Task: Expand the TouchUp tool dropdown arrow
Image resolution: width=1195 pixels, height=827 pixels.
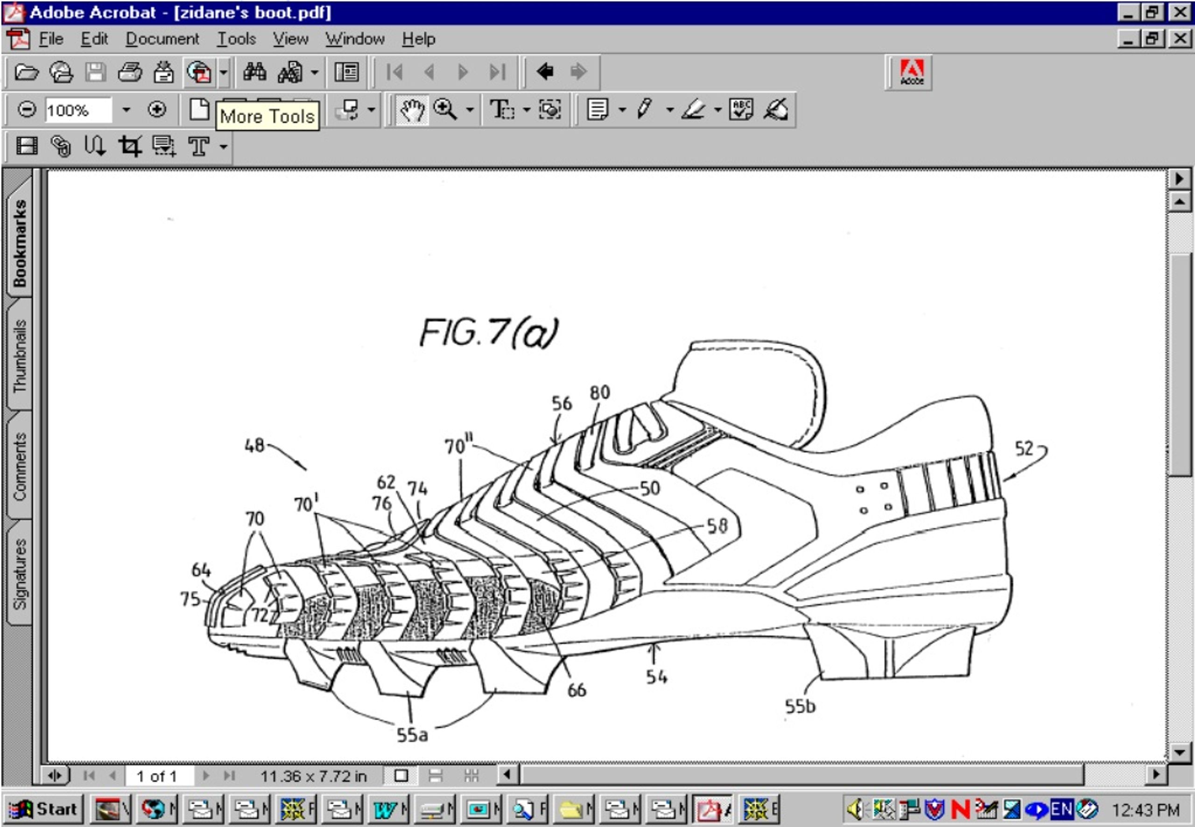Action: click(x=223, y=147)
